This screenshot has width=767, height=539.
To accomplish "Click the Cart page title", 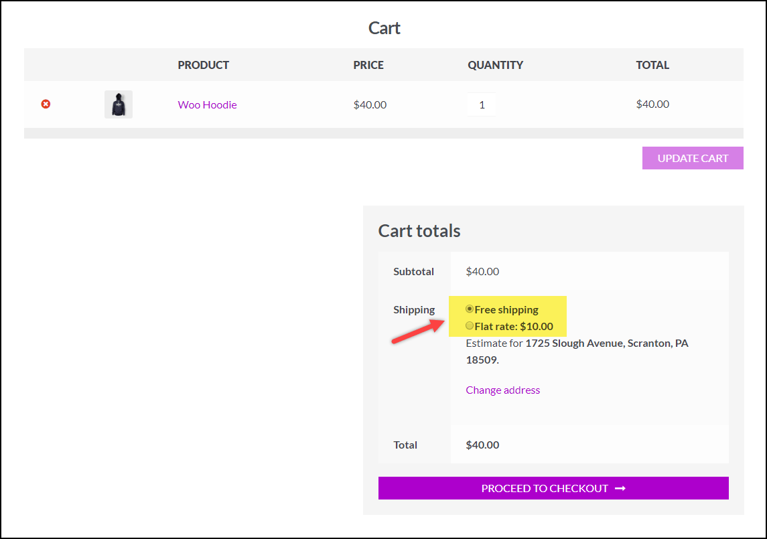I will 384,28.
